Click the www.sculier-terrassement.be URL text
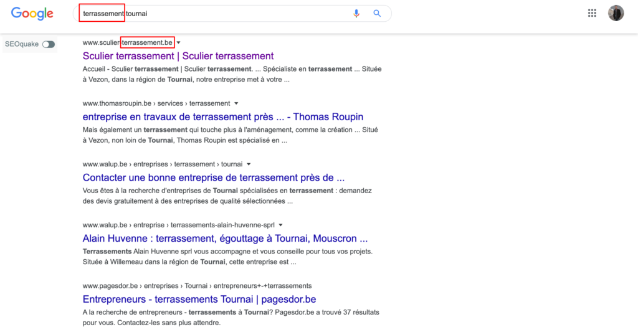The image size is (638, 332). [127, 42]
